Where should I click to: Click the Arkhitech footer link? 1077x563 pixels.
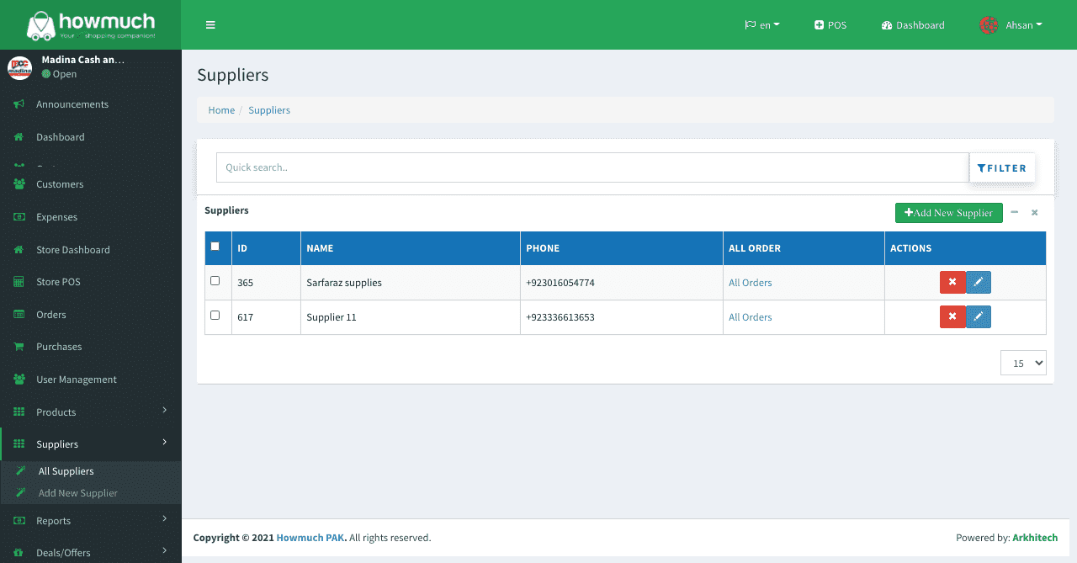pos(1035,538)
